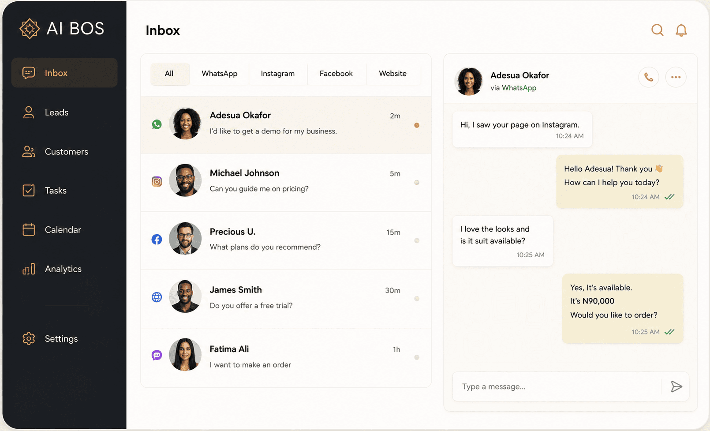Go to Customers in sidebar
This screenshot has width=710, height=431.
coord(64,151)
